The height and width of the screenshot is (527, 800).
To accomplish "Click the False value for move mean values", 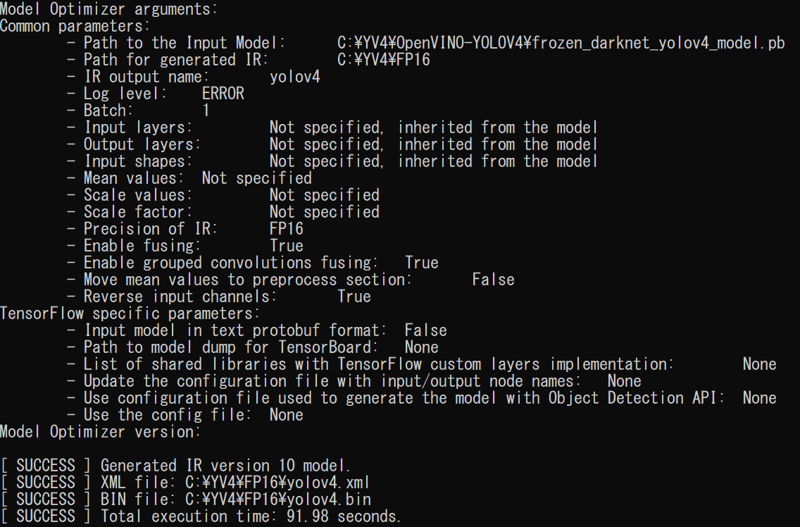I will tap(493, 280).
